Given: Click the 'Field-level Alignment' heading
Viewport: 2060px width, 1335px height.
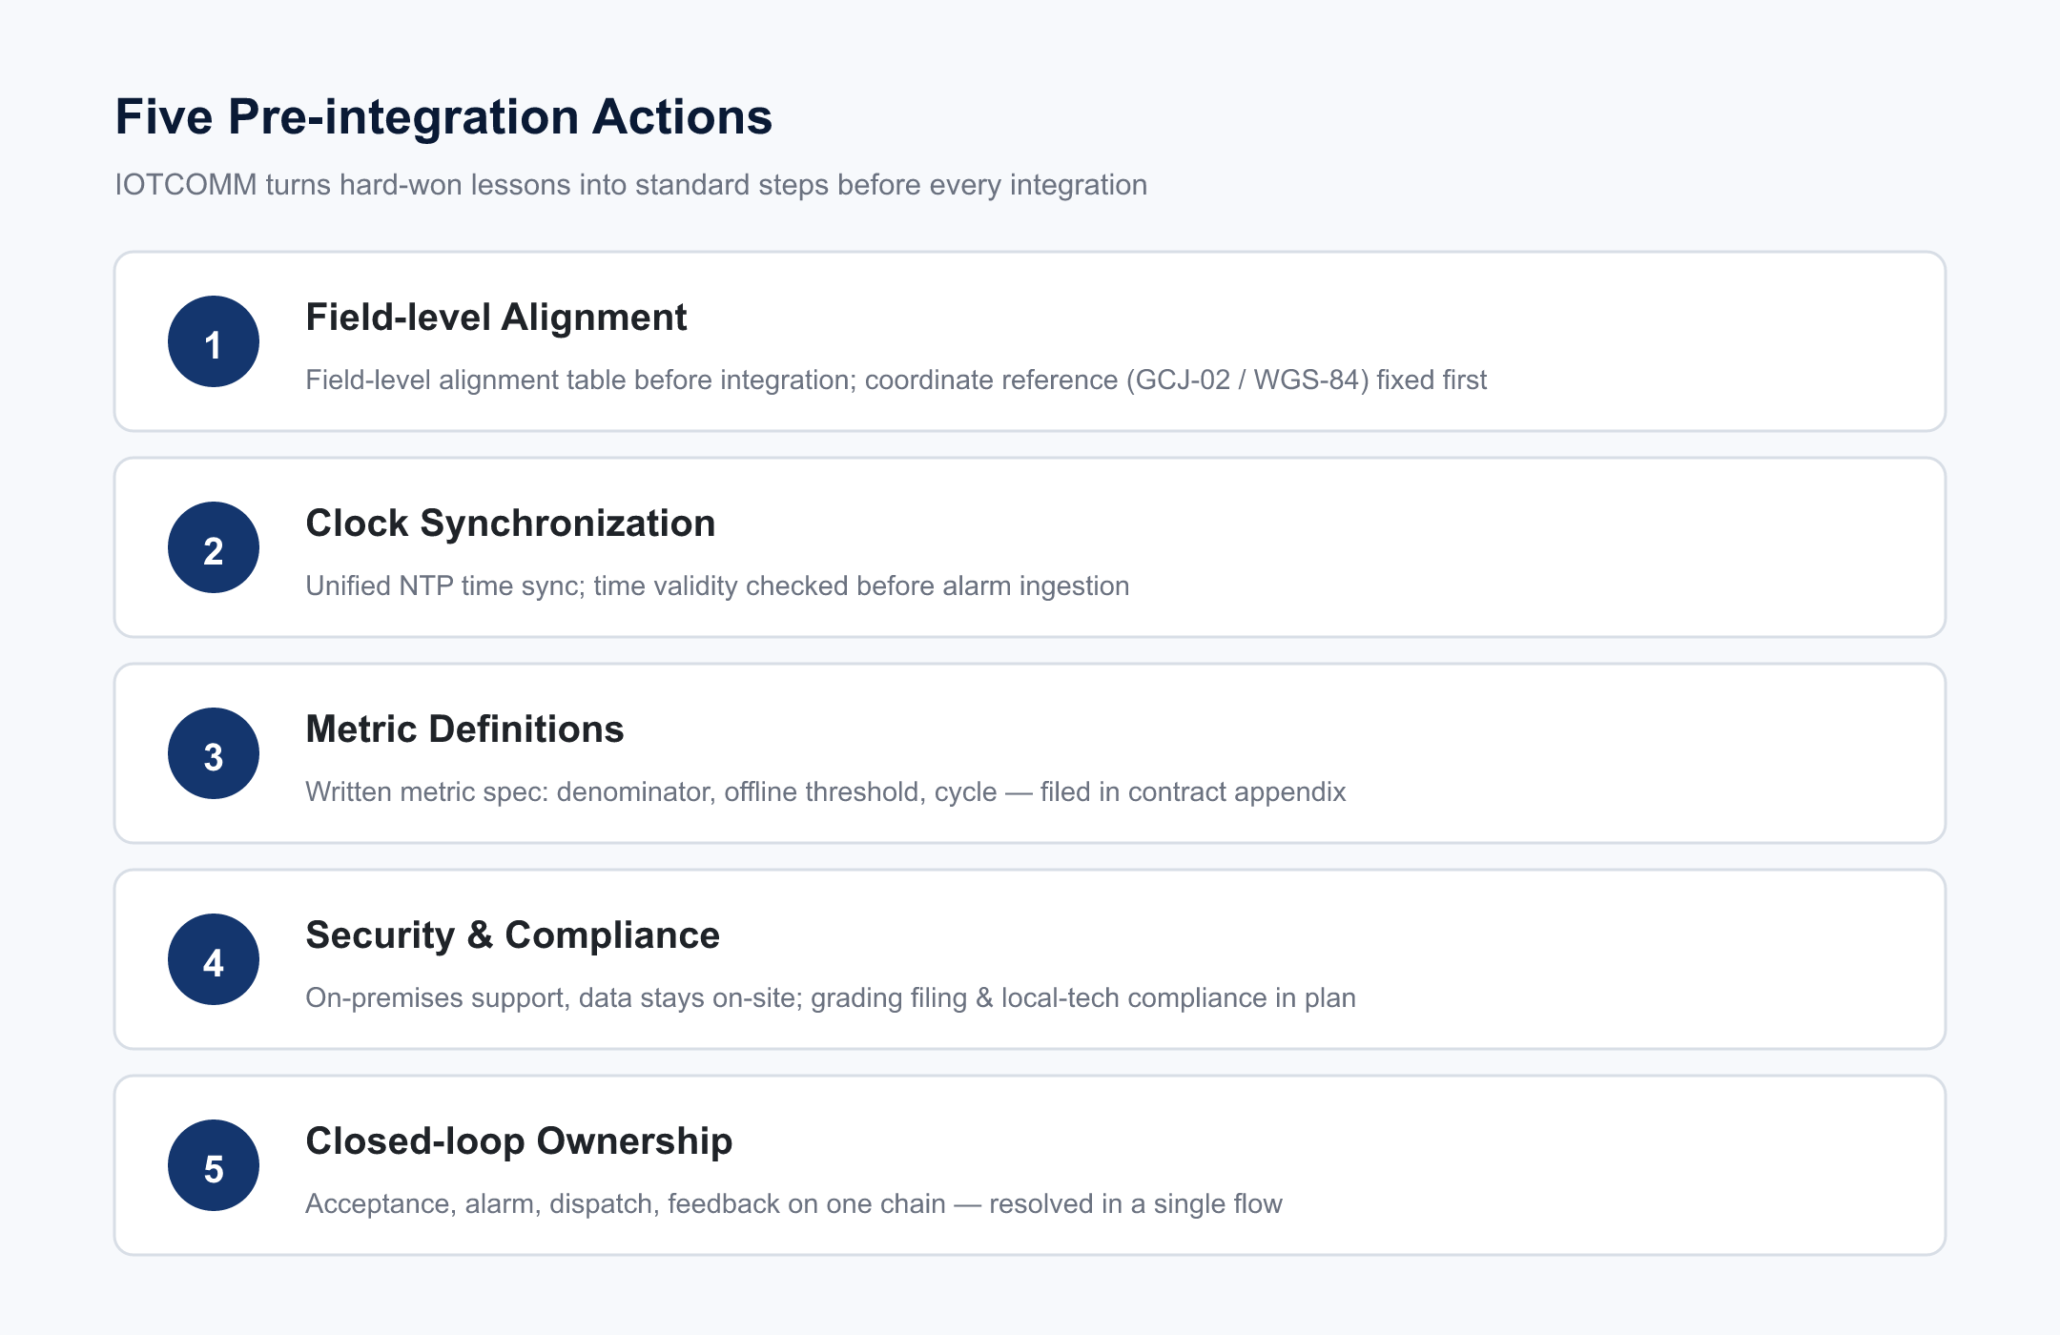Looking at the screenshot, I should [496, 318].
